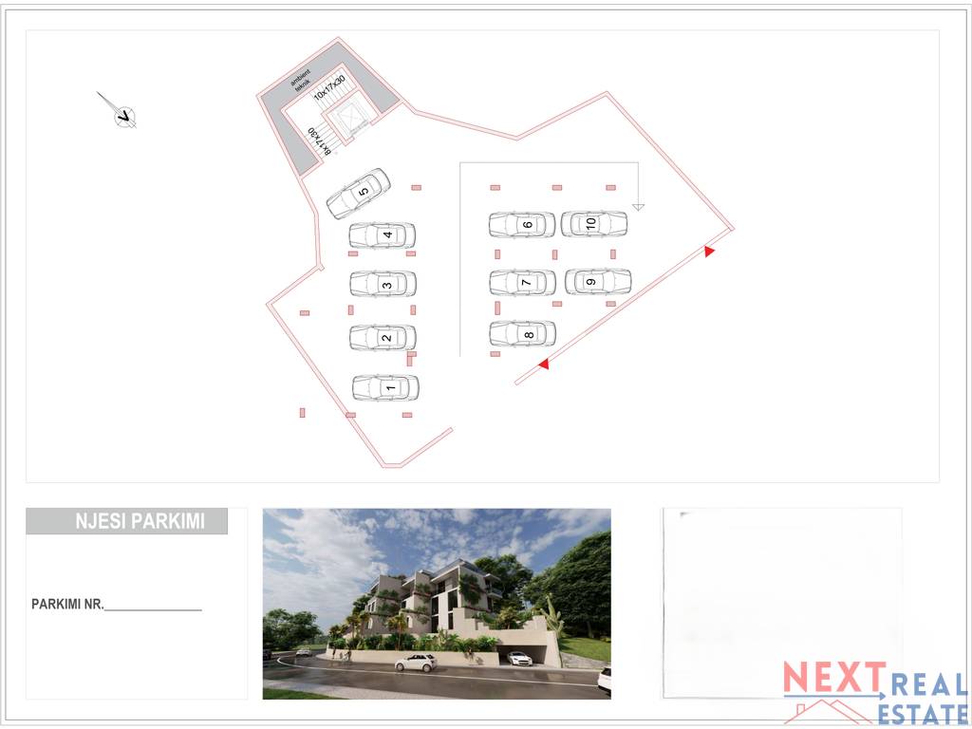Select the car icon in parking space 5

tap(362, 193)
